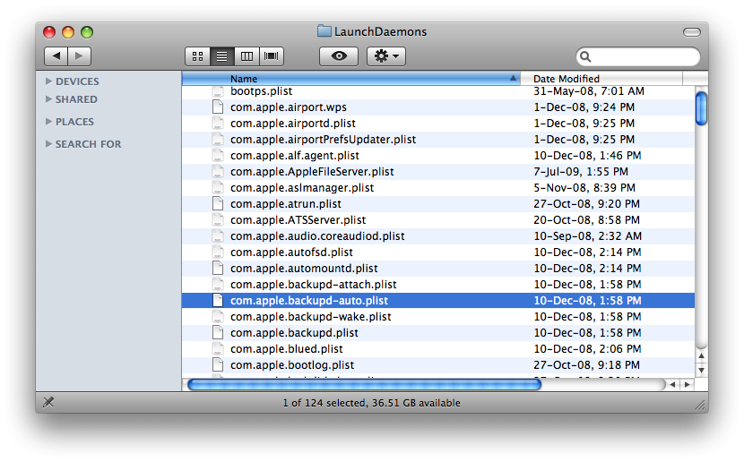The height and width of the screenshot is (462, 744).
Task: Open Quick Look with the eye button
Action: [x=339, y=56]
